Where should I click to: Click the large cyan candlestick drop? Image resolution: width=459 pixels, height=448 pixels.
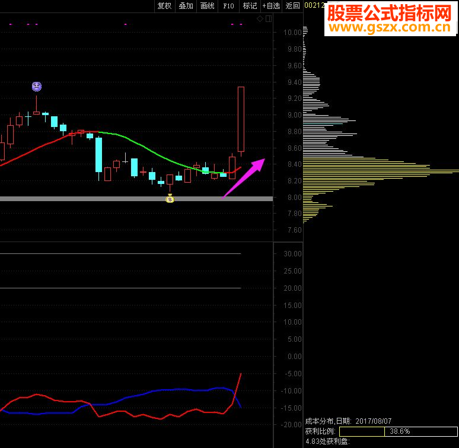[98, 155]
